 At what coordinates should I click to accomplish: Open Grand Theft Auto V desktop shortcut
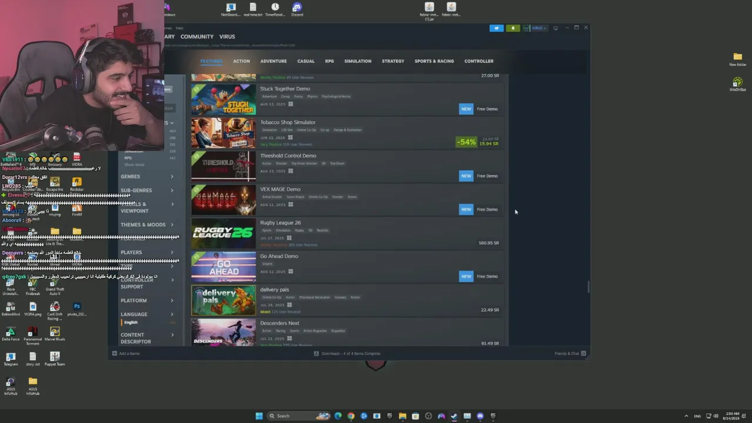coord(55,286)
